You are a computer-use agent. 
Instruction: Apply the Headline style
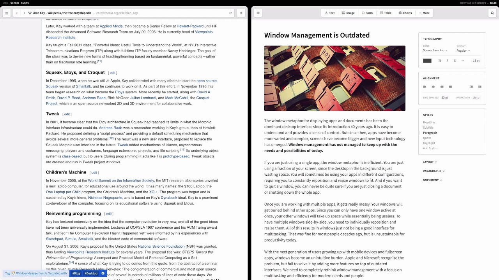click(429, 122)
